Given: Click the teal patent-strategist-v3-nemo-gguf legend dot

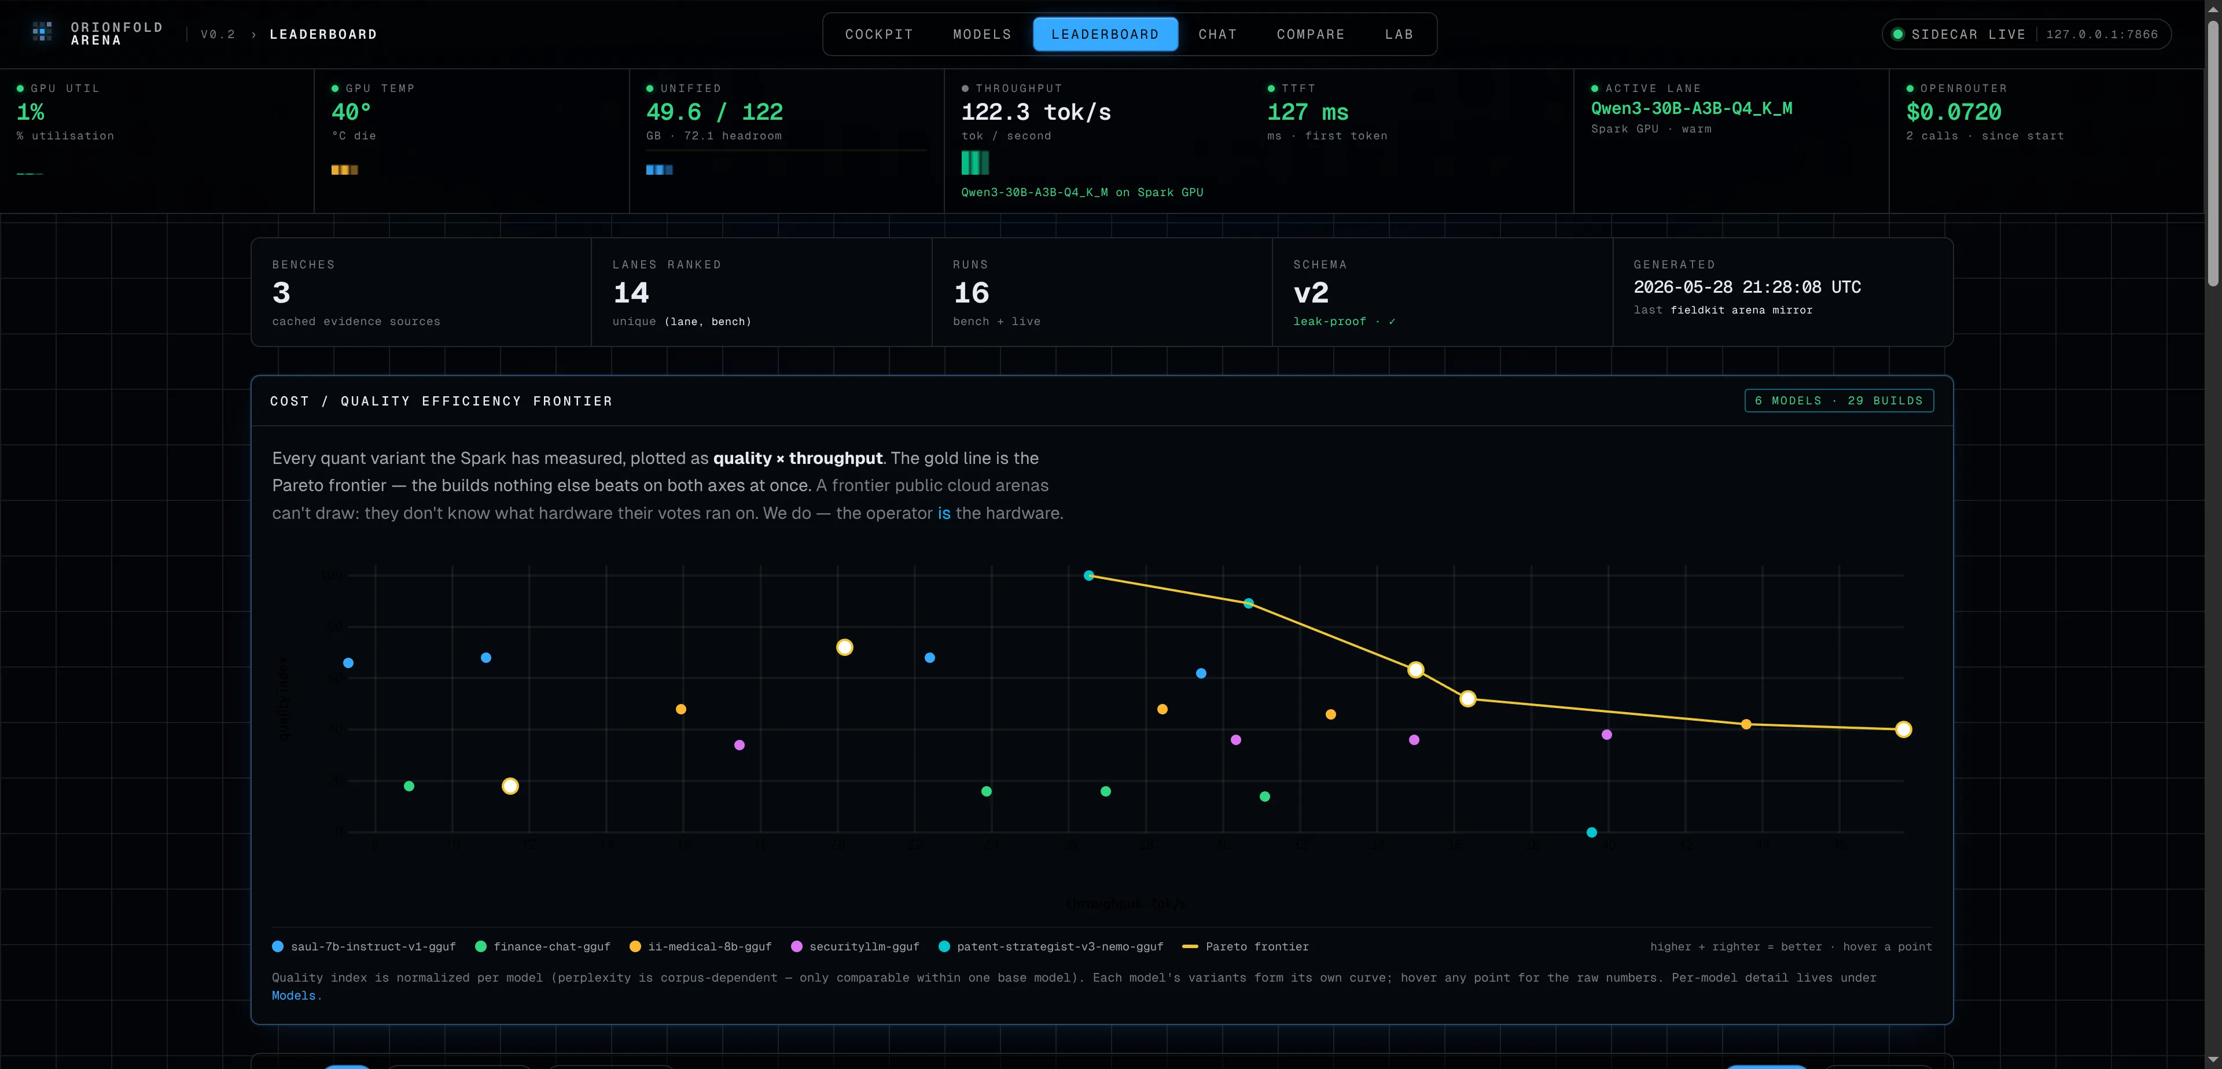Looking at the screenshot, I should [x=944, y=946].
